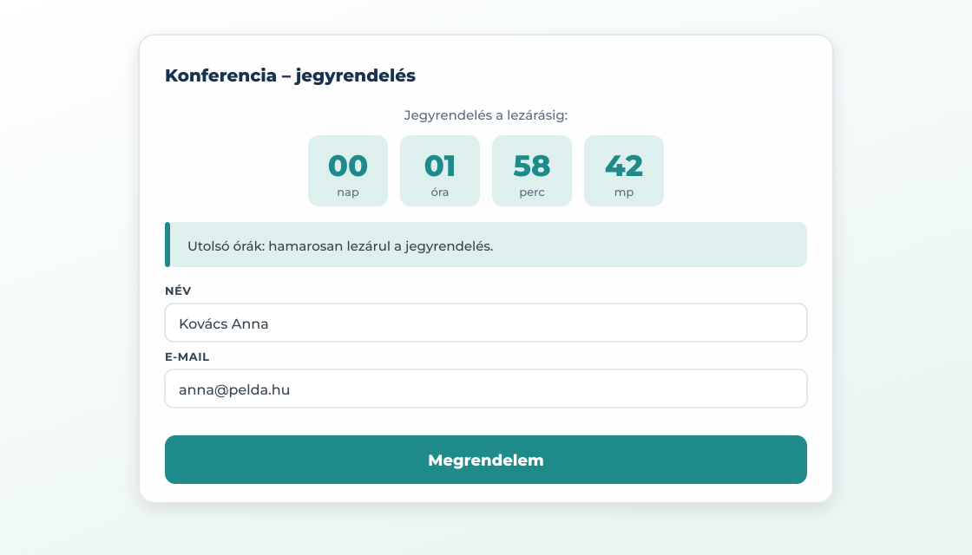Click the 'Utolsó órák' notice banner
972x555 pixels.
485,245
